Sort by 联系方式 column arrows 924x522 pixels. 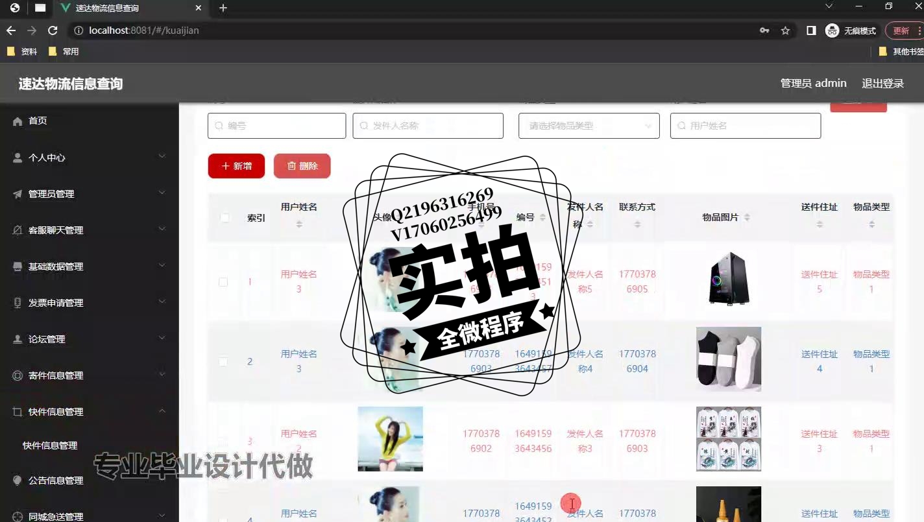click(x=637, y=224)
